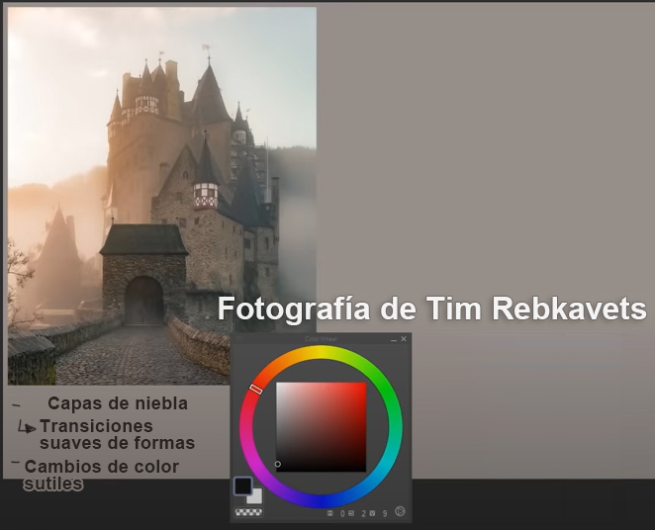Minimize the Color Wheel panel
655x530 pixels.
(x=393, y=339)
